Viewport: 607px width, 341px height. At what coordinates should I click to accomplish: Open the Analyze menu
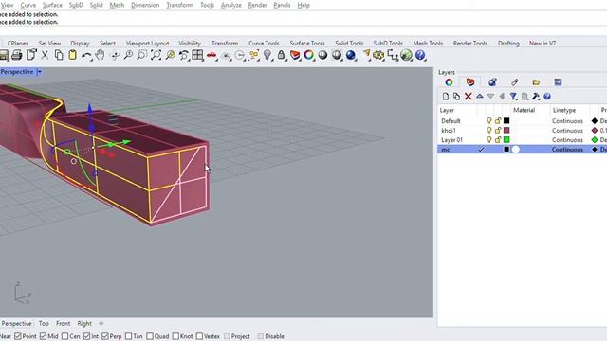[x=231, y=5]
